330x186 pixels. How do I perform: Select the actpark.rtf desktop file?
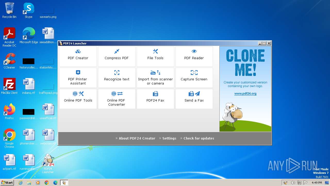point(9,162)
